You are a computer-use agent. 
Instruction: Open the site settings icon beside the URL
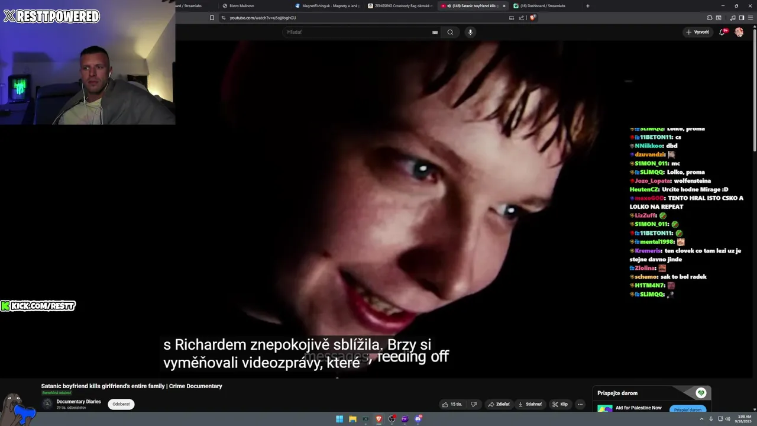[x=223, y=18]
